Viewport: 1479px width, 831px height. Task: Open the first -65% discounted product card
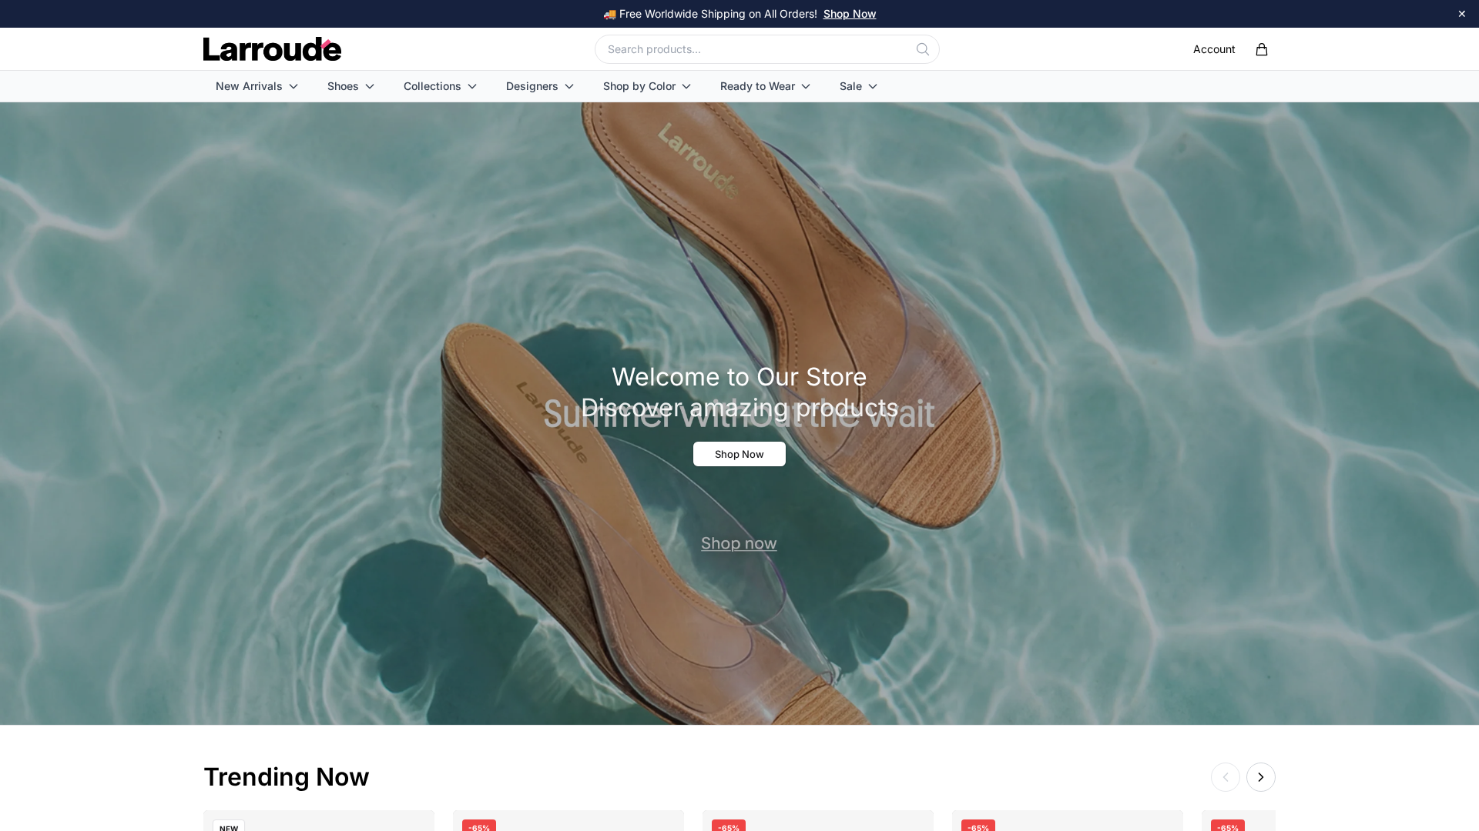click(x=568, y=820)
